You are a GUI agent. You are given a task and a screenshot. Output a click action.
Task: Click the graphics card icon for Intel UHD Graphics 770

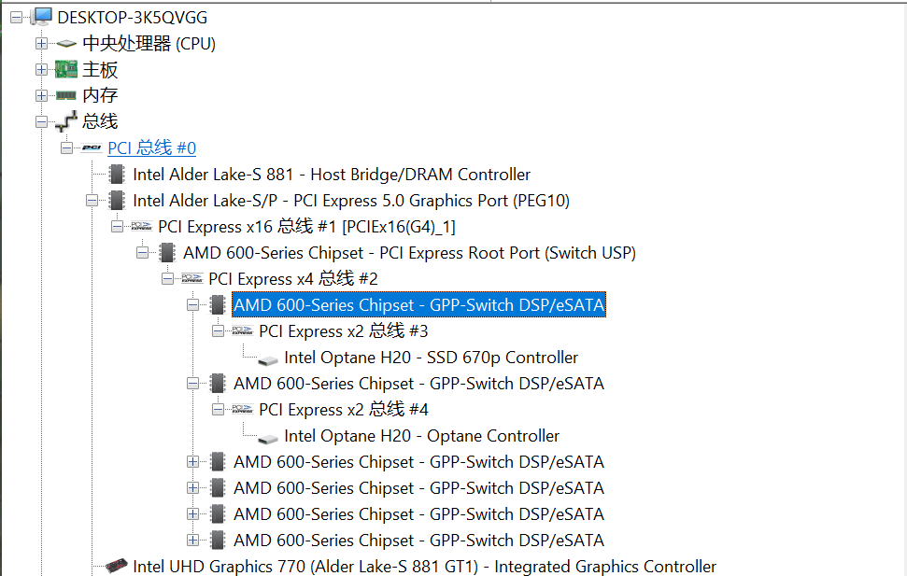pos(117,565)
